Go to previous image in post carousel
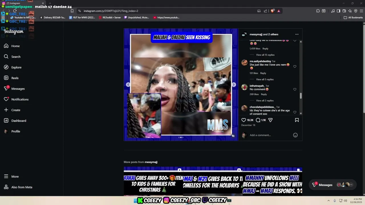The width and height of the screenshot is (365, 205). 128,85
